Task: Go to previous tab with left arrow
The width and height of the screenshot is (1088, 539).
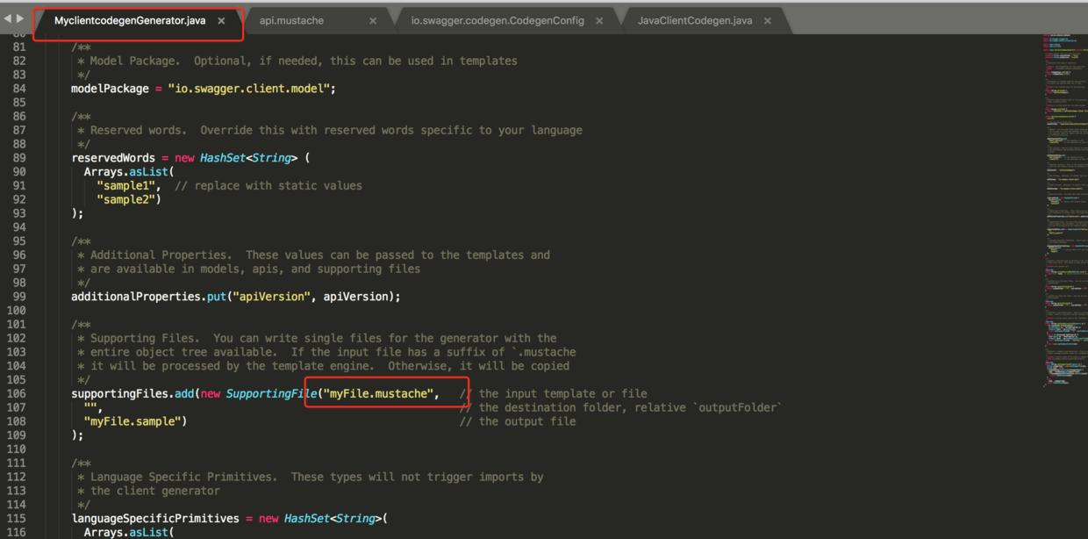Action: coord(8,18)
